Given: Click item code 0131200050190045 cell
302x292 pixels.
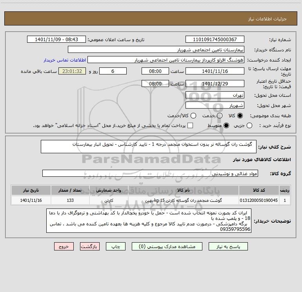Looking at the screenshot, I should point(259,200).
